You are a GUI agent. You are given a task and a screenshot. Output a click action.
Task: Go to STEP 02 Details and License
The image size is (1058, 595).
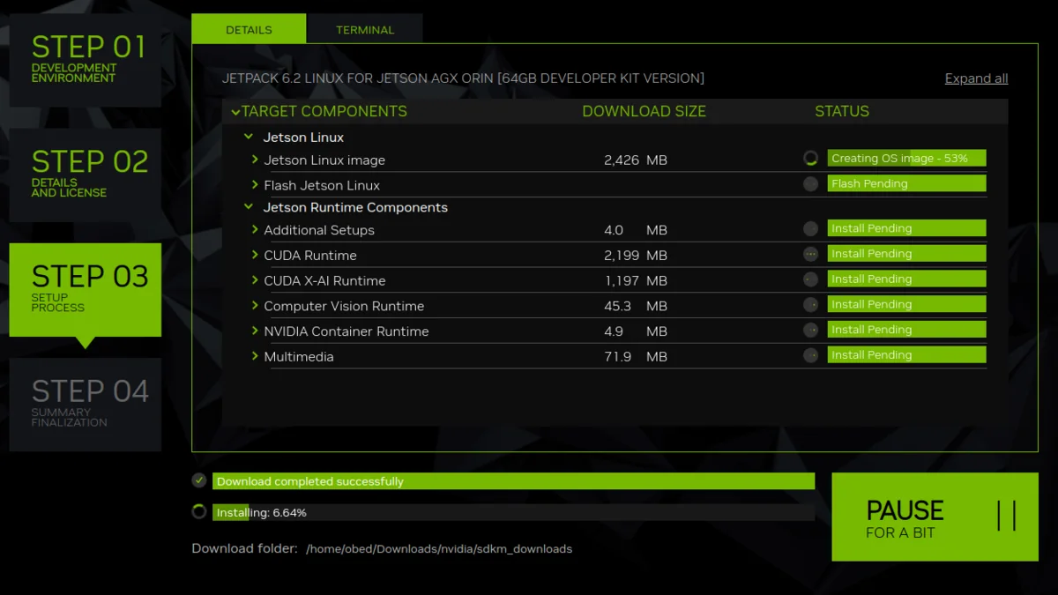click(x=86, y=175)
